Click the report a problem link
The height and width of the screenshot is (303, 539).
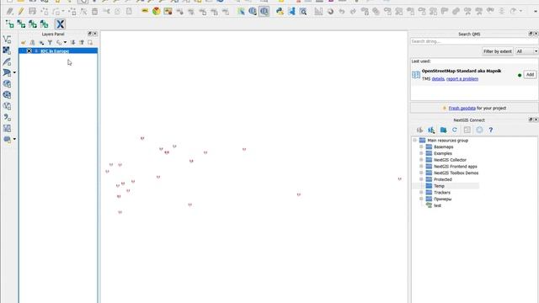[462, 79]
